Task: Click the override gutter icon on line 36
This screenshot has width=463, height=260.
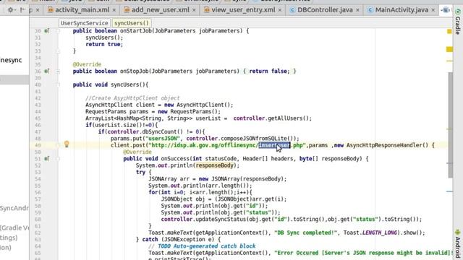Action: 46,71
